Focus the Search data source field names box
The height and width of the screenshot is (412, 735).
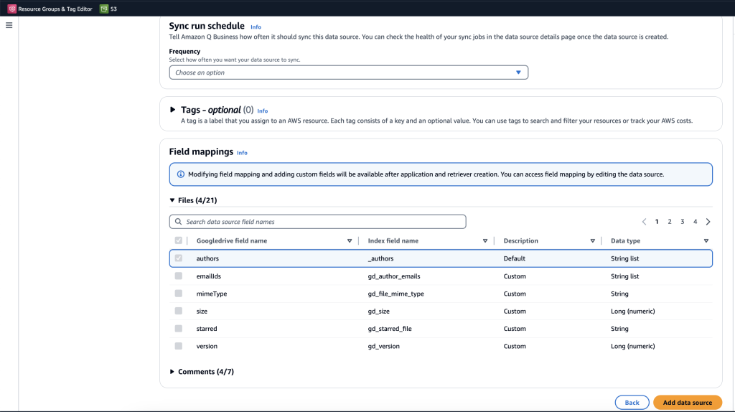tap(318, 222)
